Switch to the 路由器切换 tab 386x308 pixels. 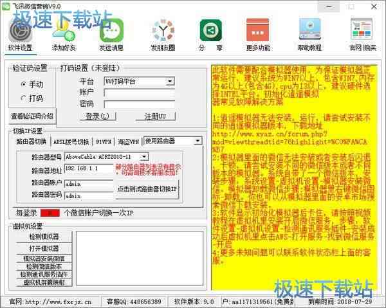click(x=32, y=141)
